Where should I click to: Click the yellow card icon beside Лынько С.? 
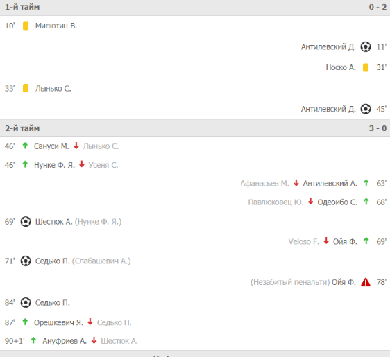[x=26, y=88]
